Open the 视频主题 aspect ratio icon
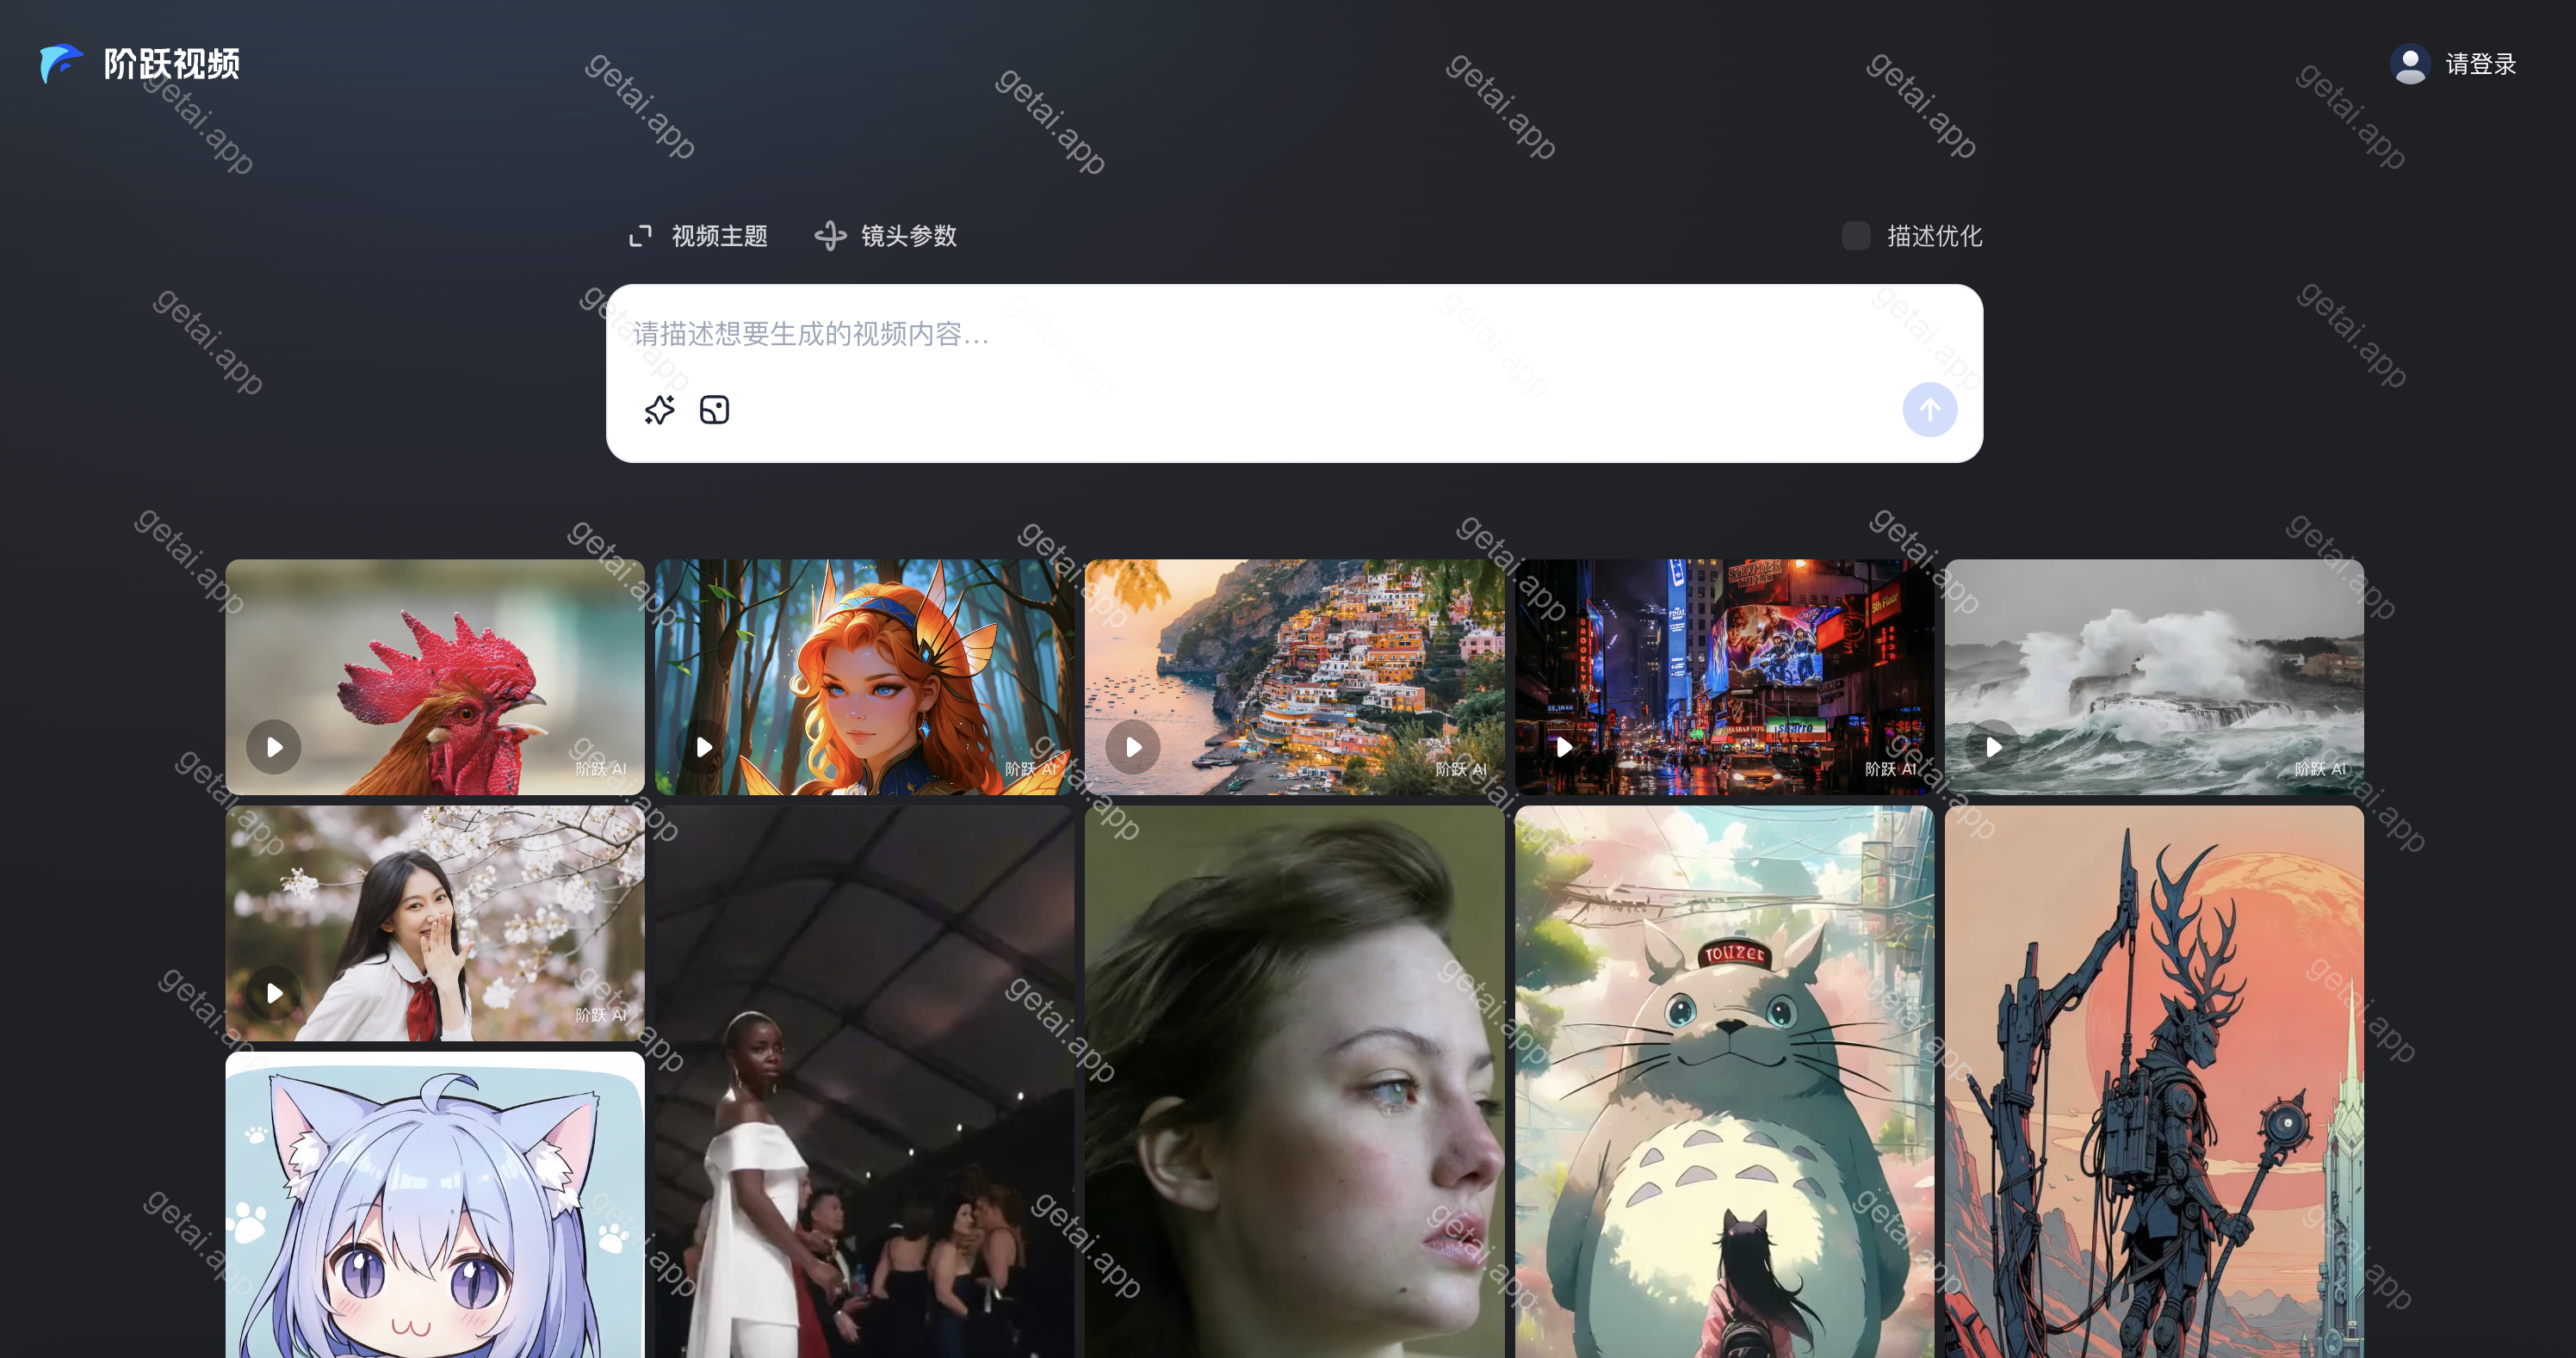The height and width of the screenshot is (1358, 2576). (640, 236)
